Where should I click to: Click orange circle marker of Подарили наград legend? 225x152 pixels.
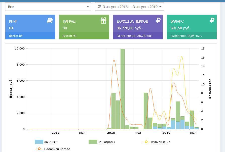click(x=39, y=149)
